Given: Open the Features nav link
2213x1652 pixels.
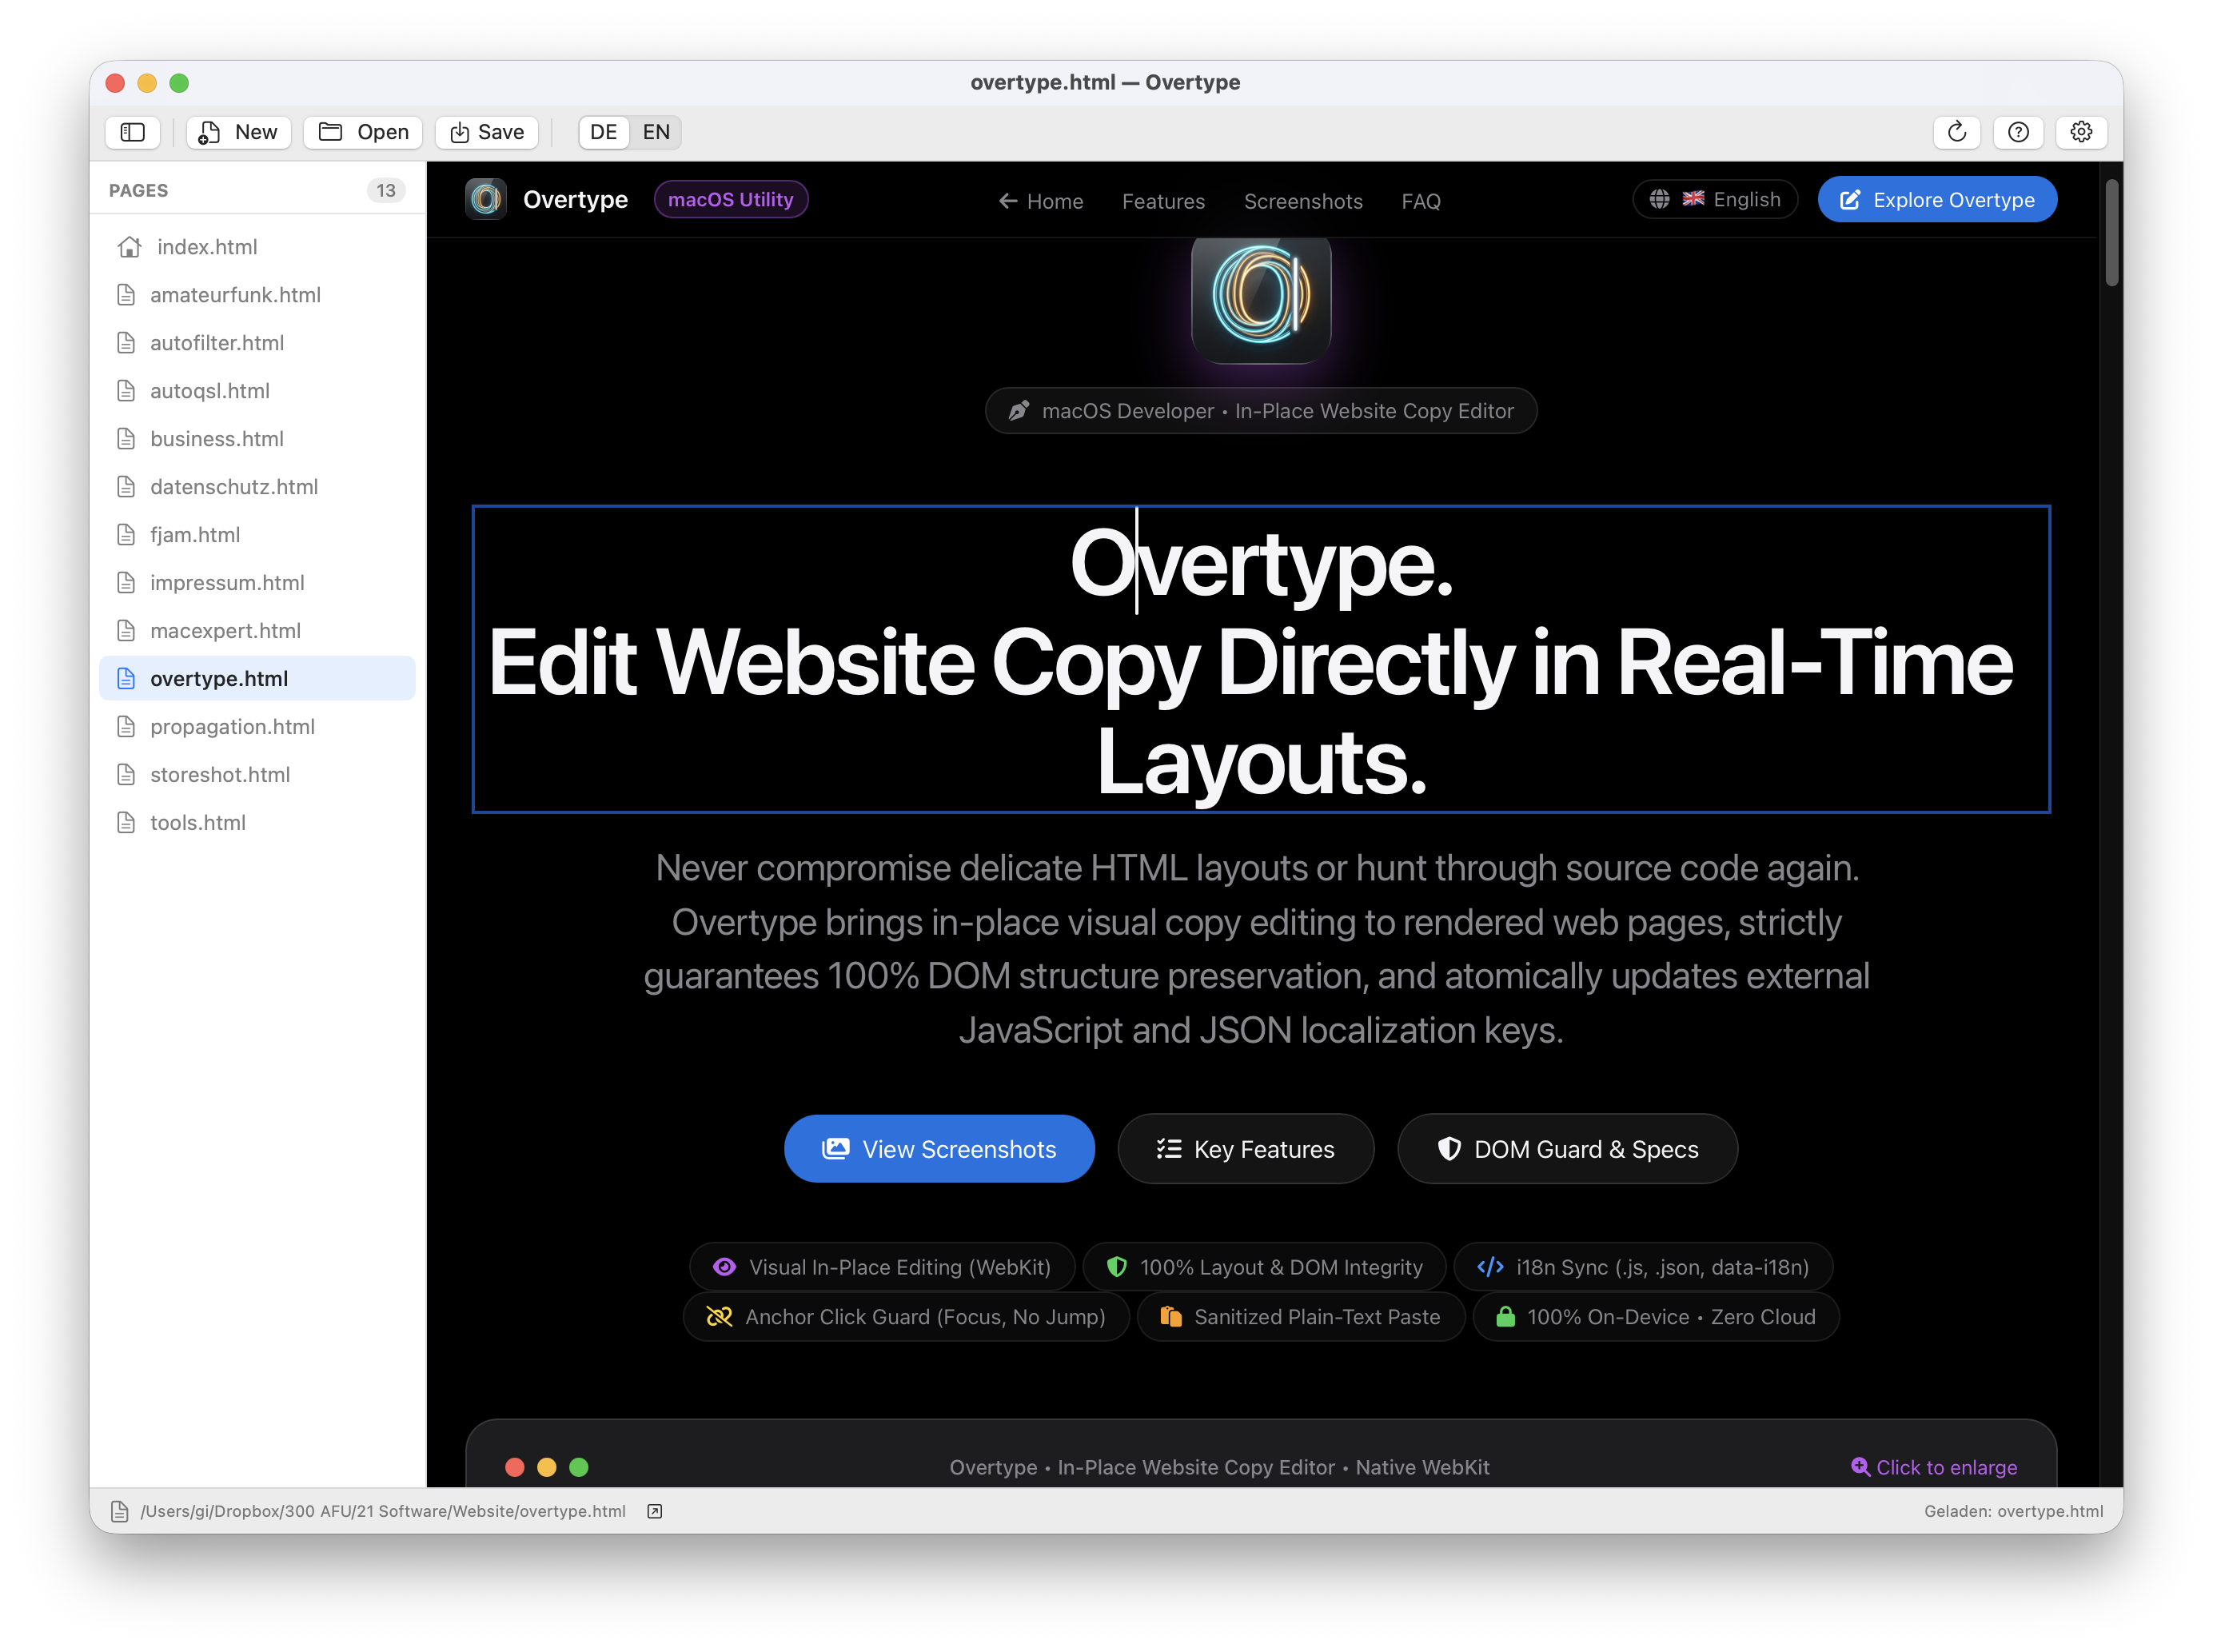Looking at the screenshot, I should coord(1163,201).
